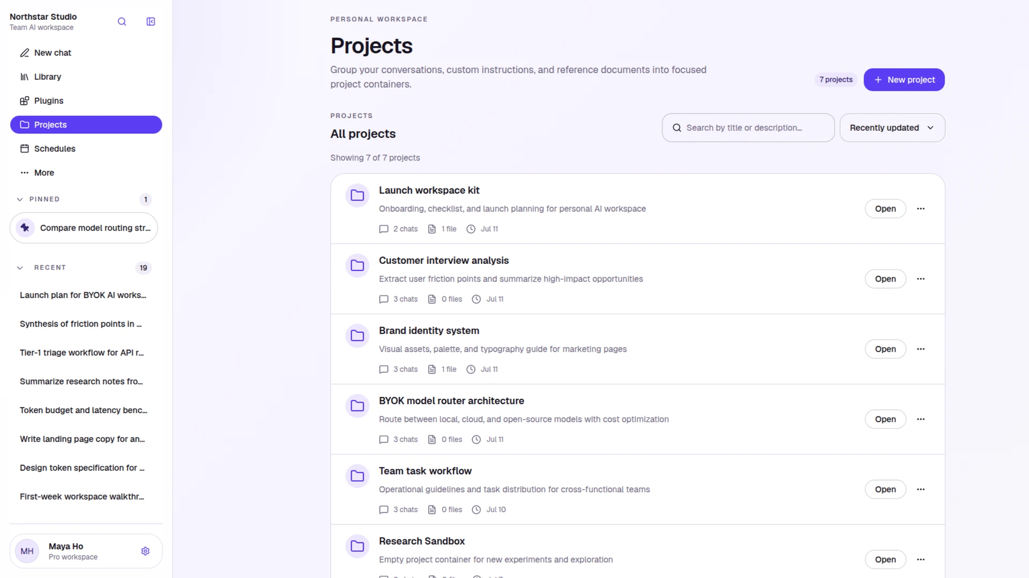
Task: Click the pinned chat star icon
Action: click(x=25, y=228)
